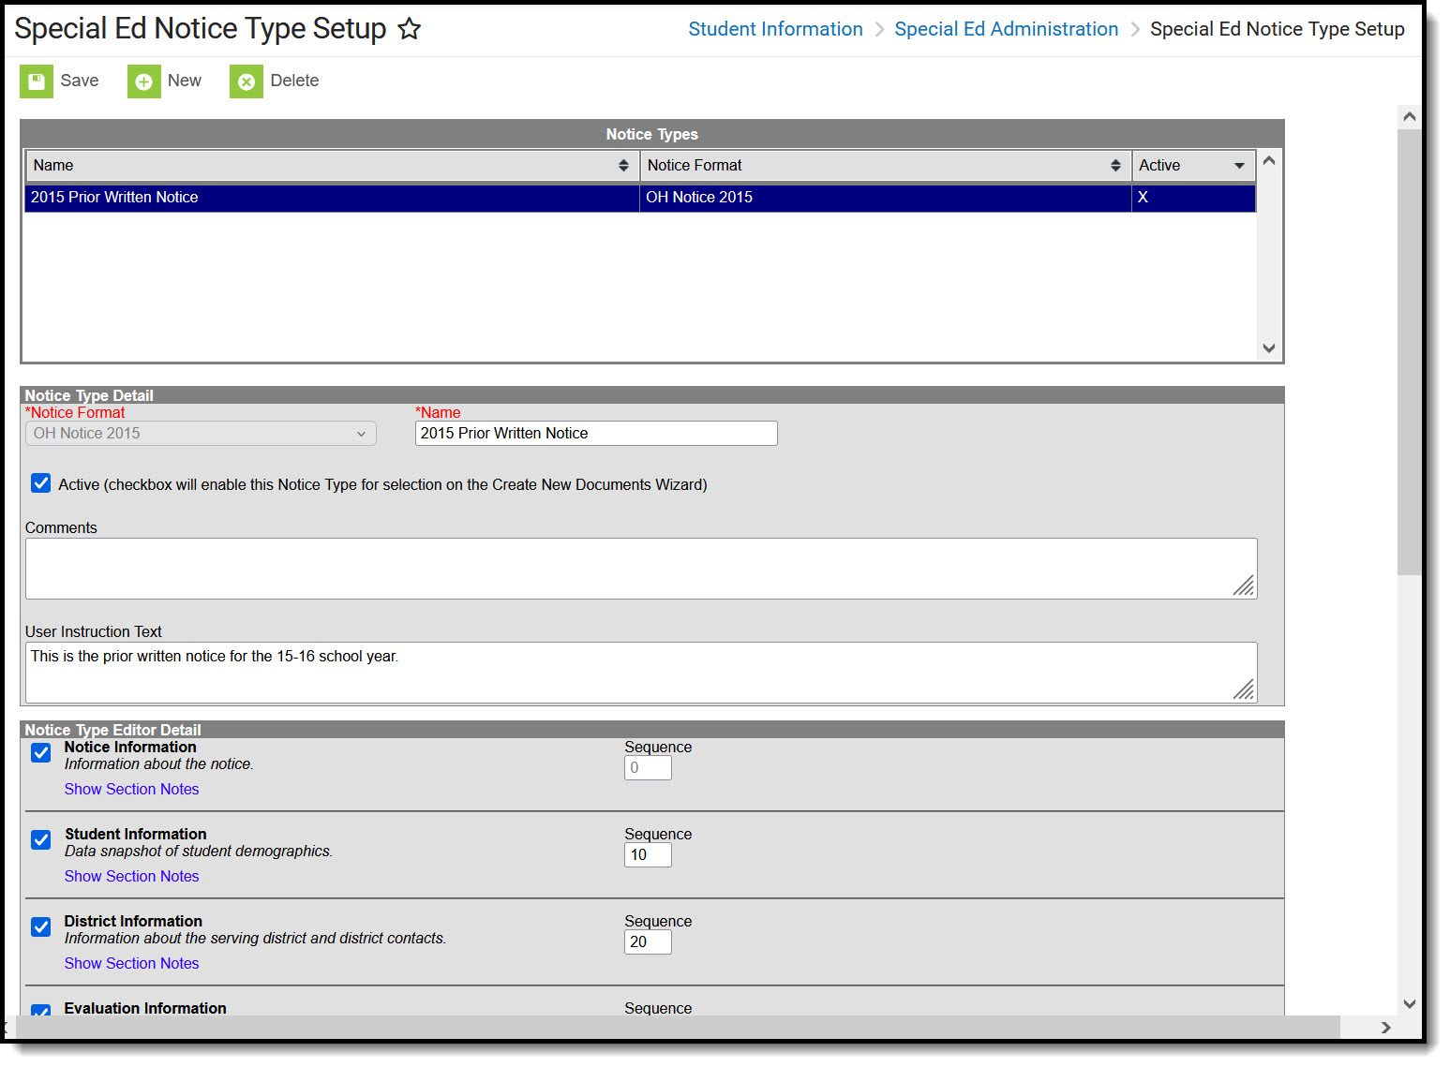Image resolution: width=1450 pixels, height=1067 pixels.
Task: Click the Name input field
Action: click(596, 434)
